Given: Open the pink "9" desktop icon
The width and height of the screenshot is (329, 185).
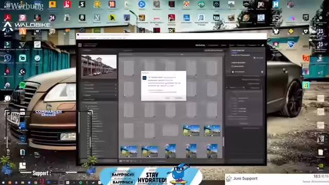Looking at the screenshot, I should pos(23,17).
